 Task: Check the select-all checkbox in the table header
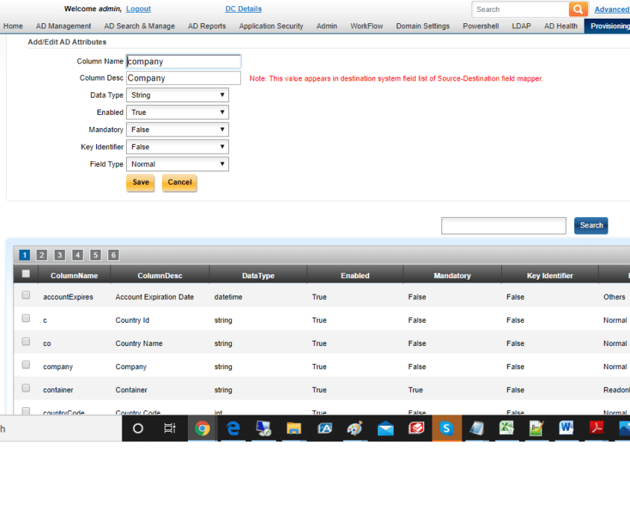pos(25,273)
